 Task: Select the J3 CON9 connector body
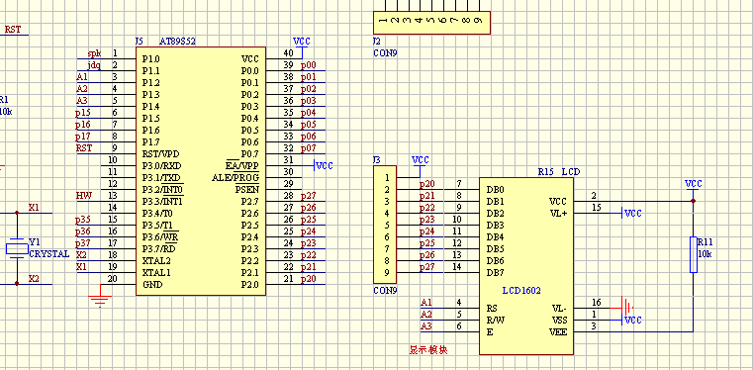[385, 225]
